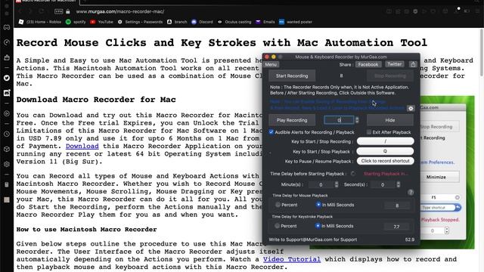
Task: Click the question mark help icon
Action: [x=411, y=193]
